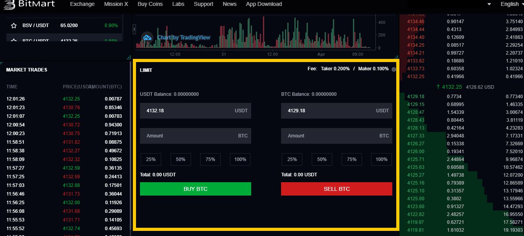Select the 4134.25 ask order row

[461, 45]
